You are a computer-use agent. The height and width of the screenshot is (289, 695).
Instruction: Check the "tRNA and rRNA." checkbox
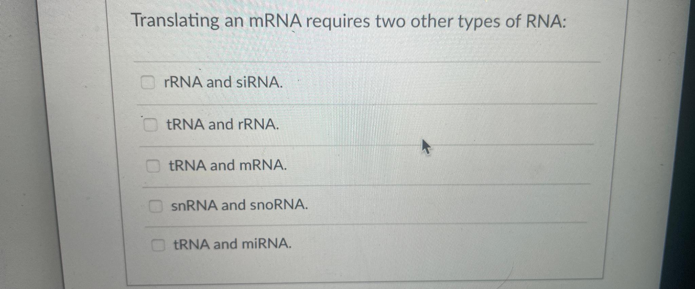tap(150, 125)
